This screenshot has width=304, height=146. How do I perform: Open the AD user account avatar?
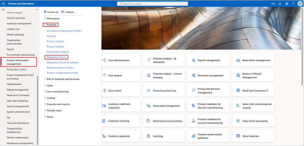(x=300, y=4)
